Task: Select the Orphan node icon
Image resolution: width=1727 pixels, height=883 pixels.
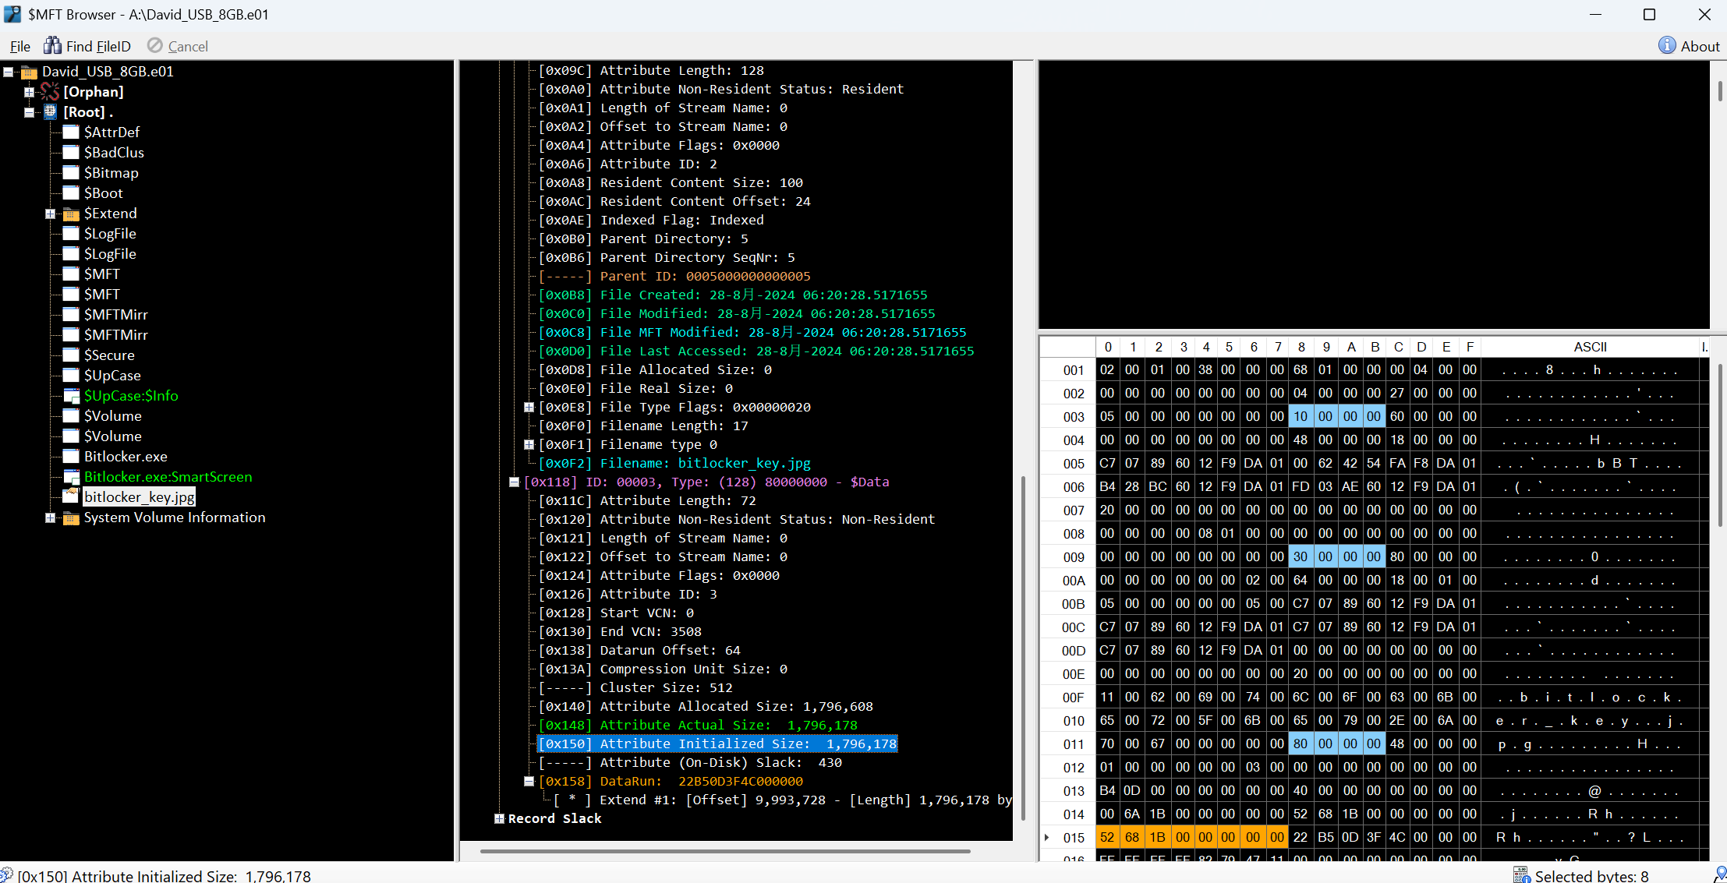Action: [x=50, y=92]
